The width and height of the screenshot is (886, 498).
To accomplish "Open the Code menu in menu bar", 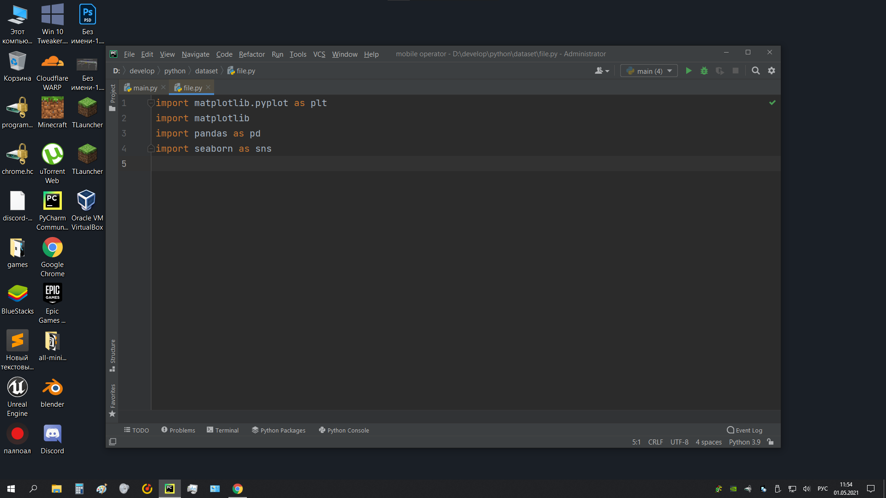I will pyautogui.click(x=224, y=53).
